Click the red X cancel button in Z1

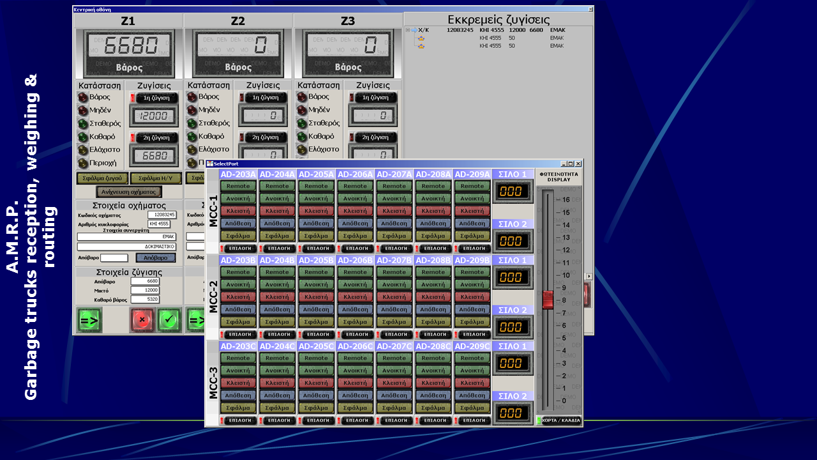pyautogui.click(x=142, y=319)
